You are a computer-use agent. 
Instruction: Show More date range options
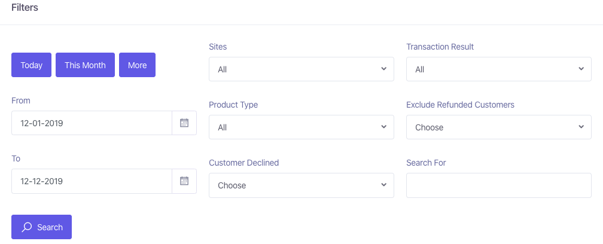138,65
